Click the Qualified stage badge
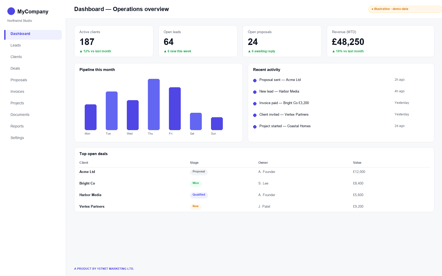Viewport: 442px width, 276px height. pos(199,195)
